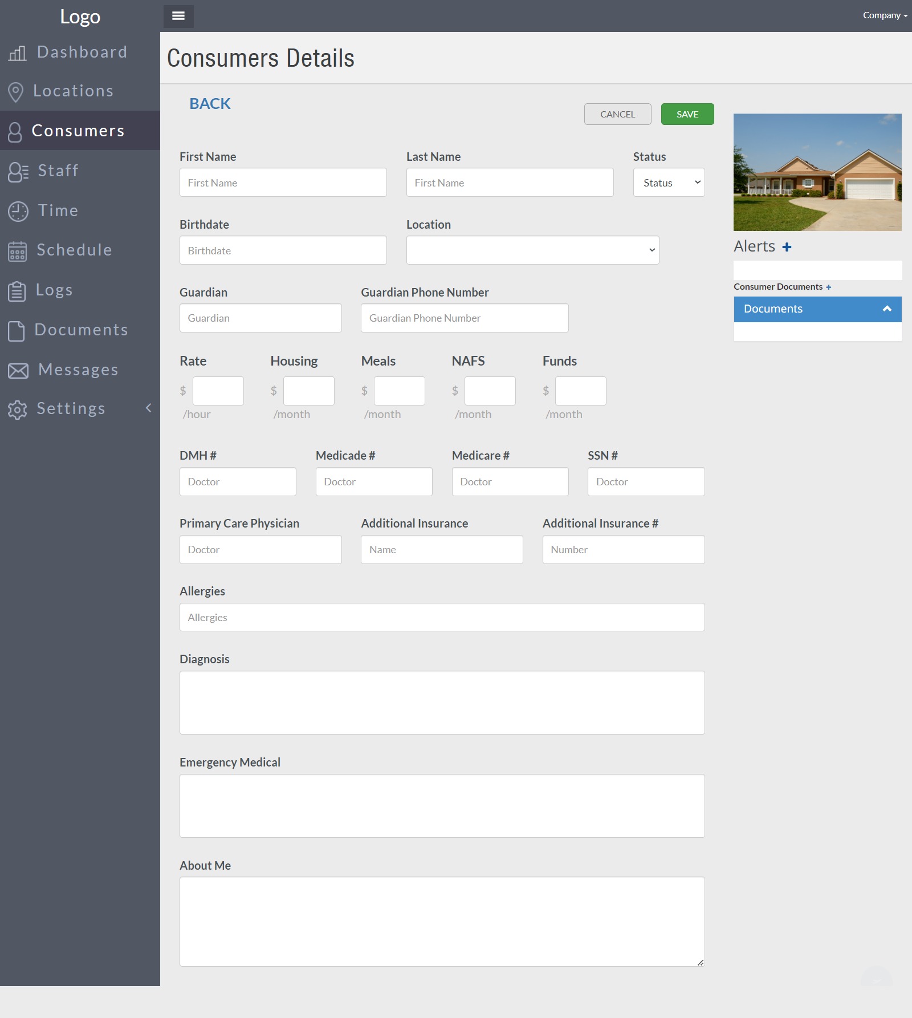Go to Dashboard in sidebar
Viewport: 912px width, 1018px height.
coord(82,52)
